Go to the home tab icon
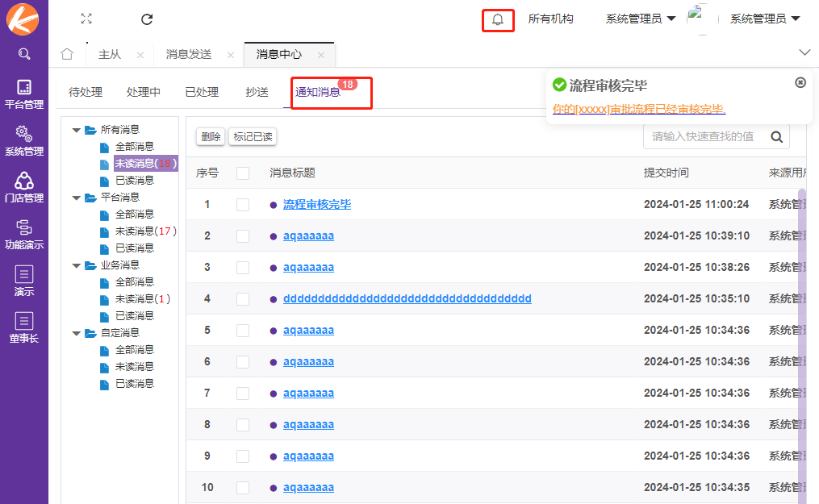 [x=67, y=54]
